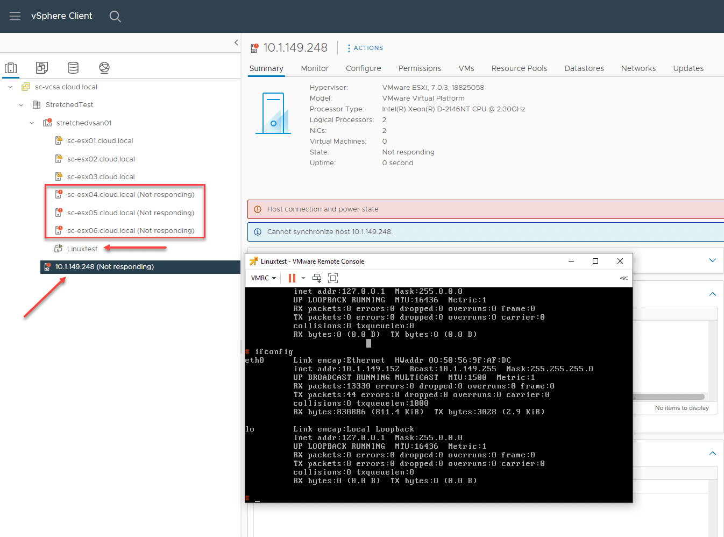Viewport: 724px width, 537px height.
Task: Pause the VM from VMRC toolbar
Action: pyautogui.click(x=292, y=278)
